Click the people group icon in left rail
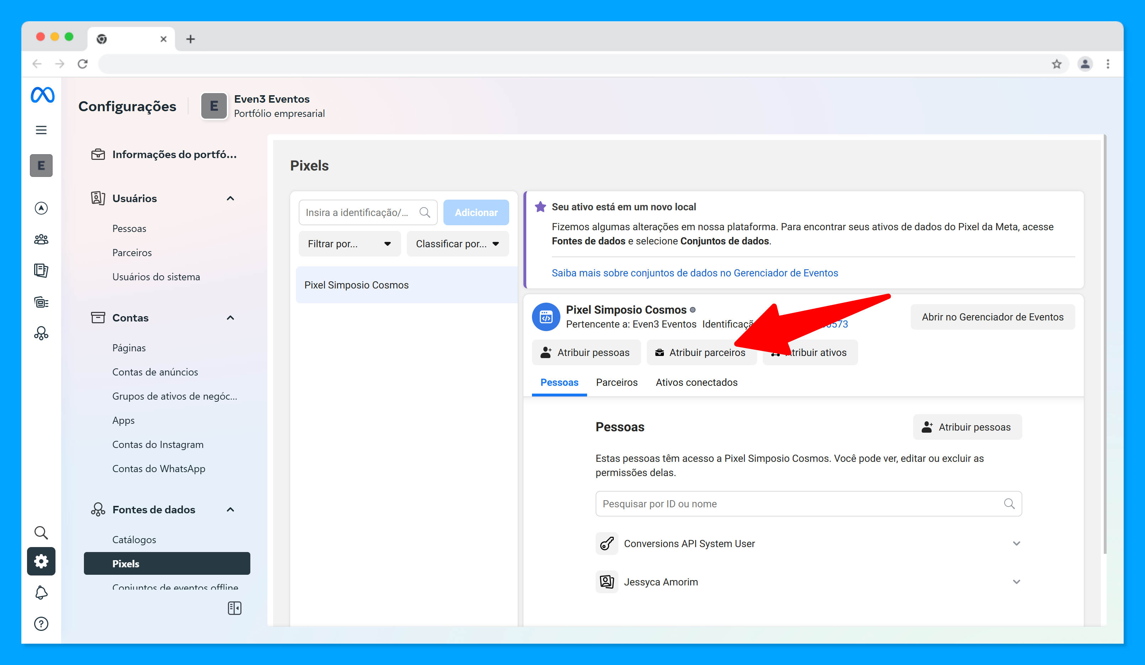1145x665 pixels. tap(41, 239)
